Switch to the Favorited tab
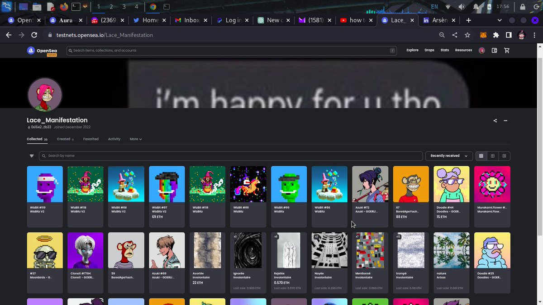The image size is (543, 305). (x=91, y=139)
